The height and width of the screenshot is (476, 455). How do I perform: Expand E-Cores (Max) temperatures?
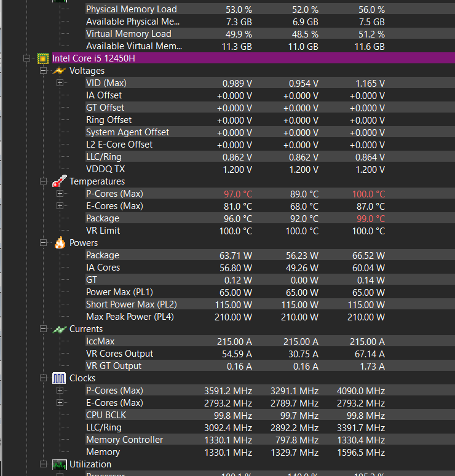pos(60,206)
